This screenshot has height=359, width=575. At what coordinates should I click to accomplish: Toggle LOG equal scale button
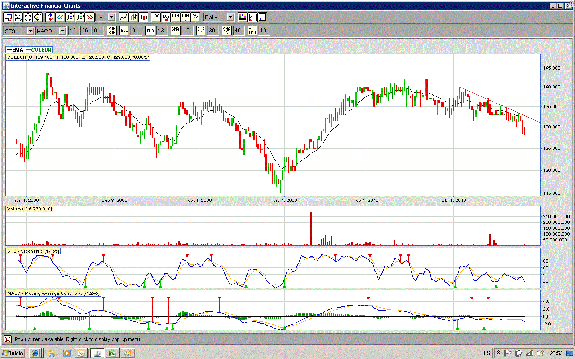click(156, 17)
